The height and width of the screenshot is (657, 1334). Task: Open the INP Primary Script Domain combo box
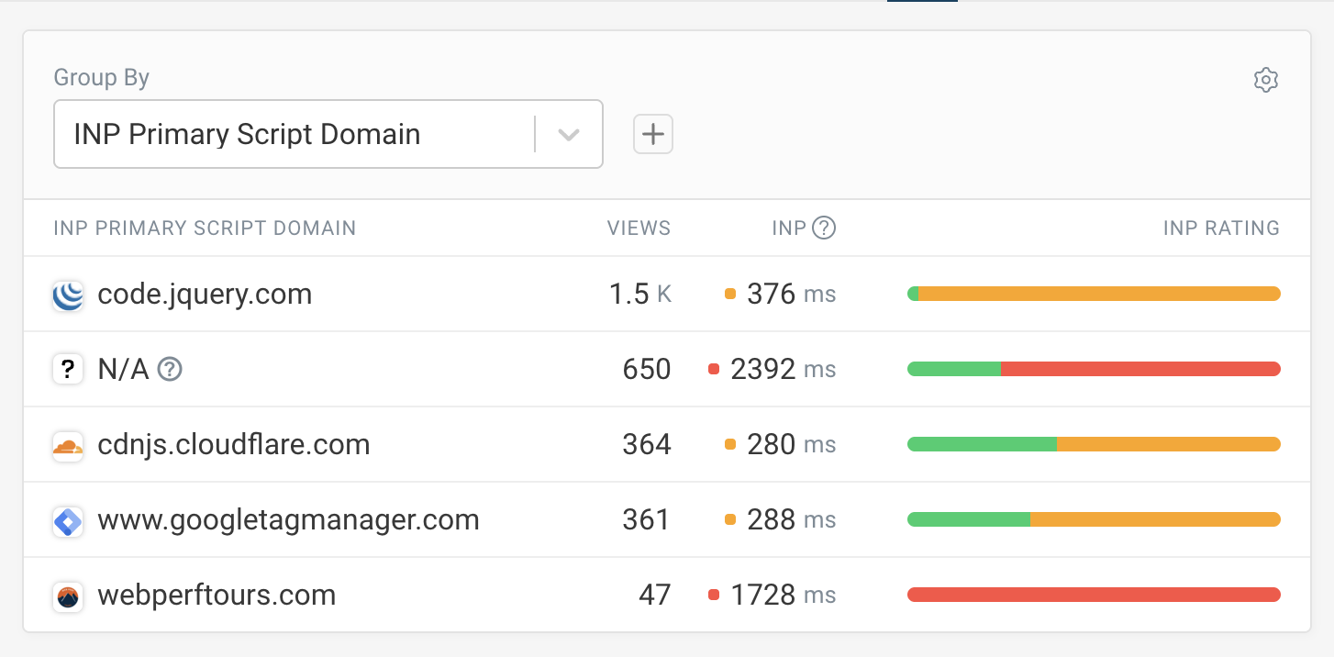pos(328,134)
